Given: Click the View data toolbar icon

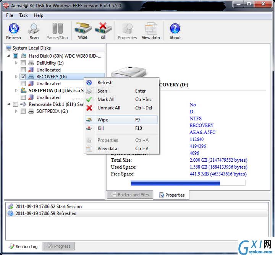Looking at the screenshot, I should [x=151, y=28].
